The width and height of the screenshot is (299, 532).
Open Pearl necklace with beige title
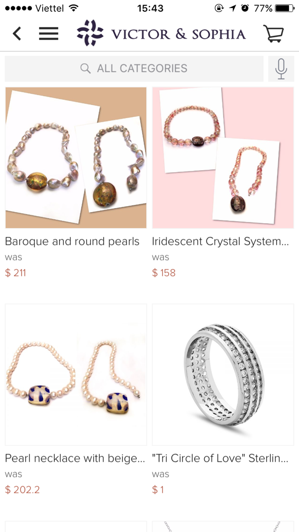tap(75, 458)
